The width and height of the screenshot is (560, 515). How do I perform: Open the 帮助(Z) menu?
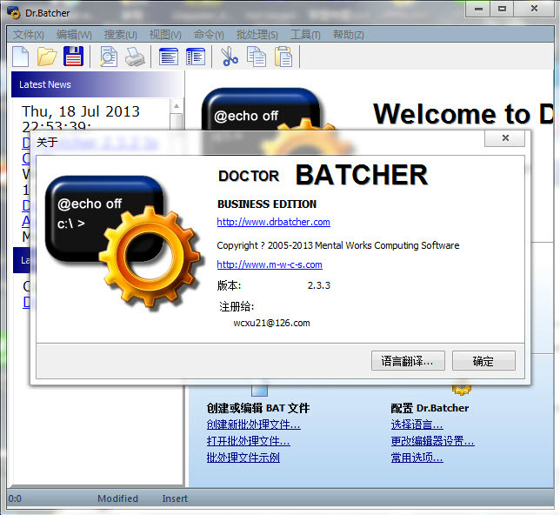(x=348, y=35)
